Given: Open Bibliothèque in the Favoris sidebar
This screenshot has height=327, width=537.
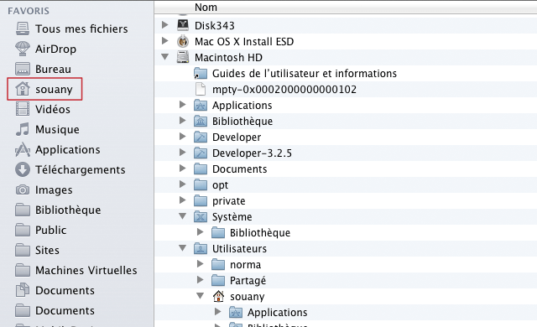Looking at the screenshot, I should coord(58,210).
